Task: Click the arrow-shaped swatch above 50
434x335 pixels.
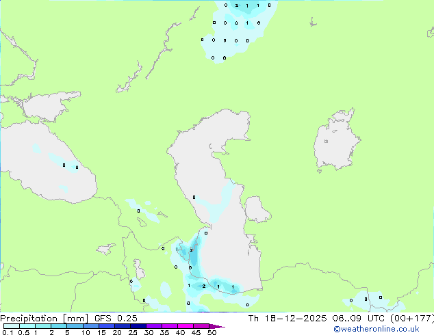Action: tap(217, 326)
